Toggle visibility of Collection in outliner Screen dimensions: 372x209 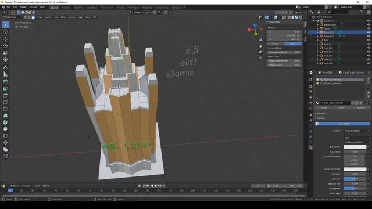coord(369,21)
